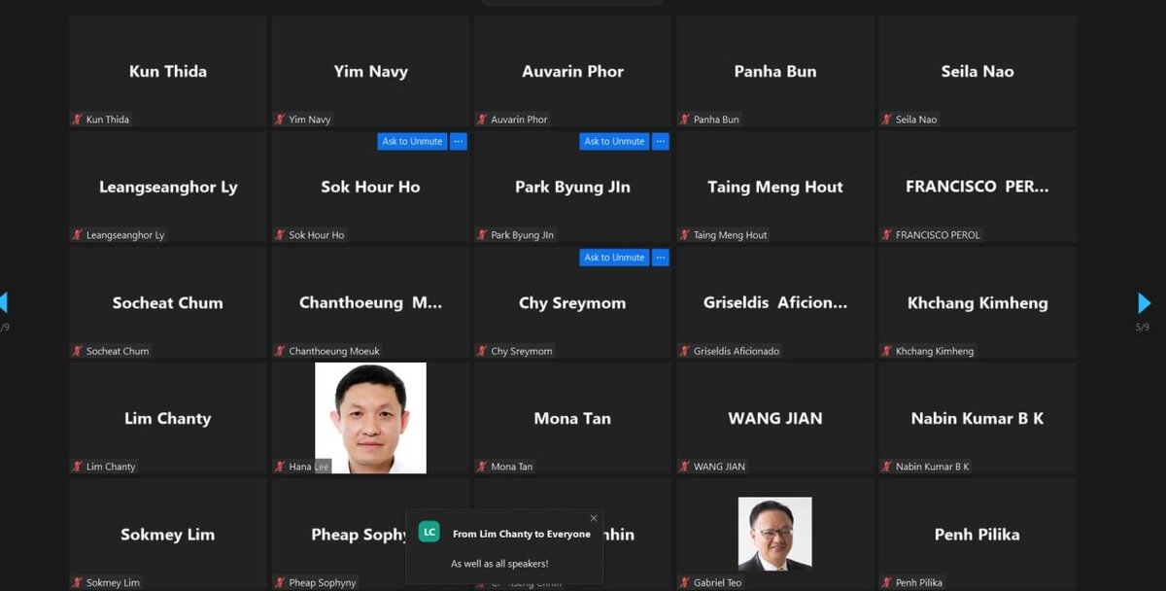Click muted mic icon beside Sokmey Lim
Image resolution: width=1166 pixels, height=591 pixels.
point(77,582)
